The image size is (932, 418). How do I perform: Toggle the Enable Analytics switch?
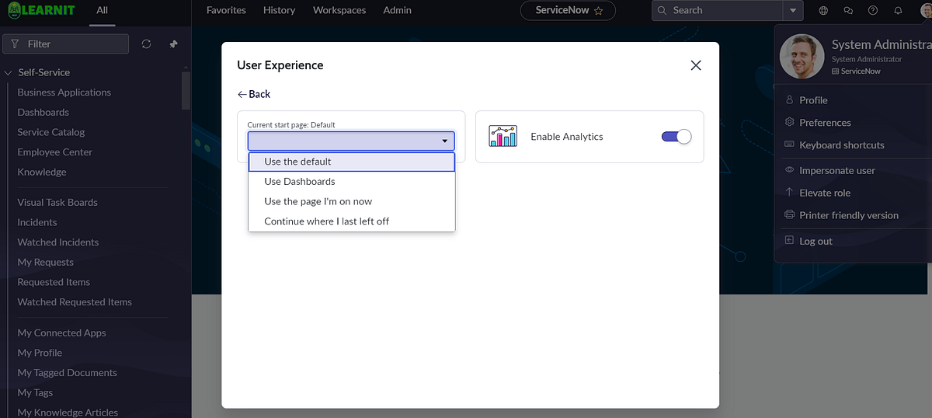click(x=676, y=137)
